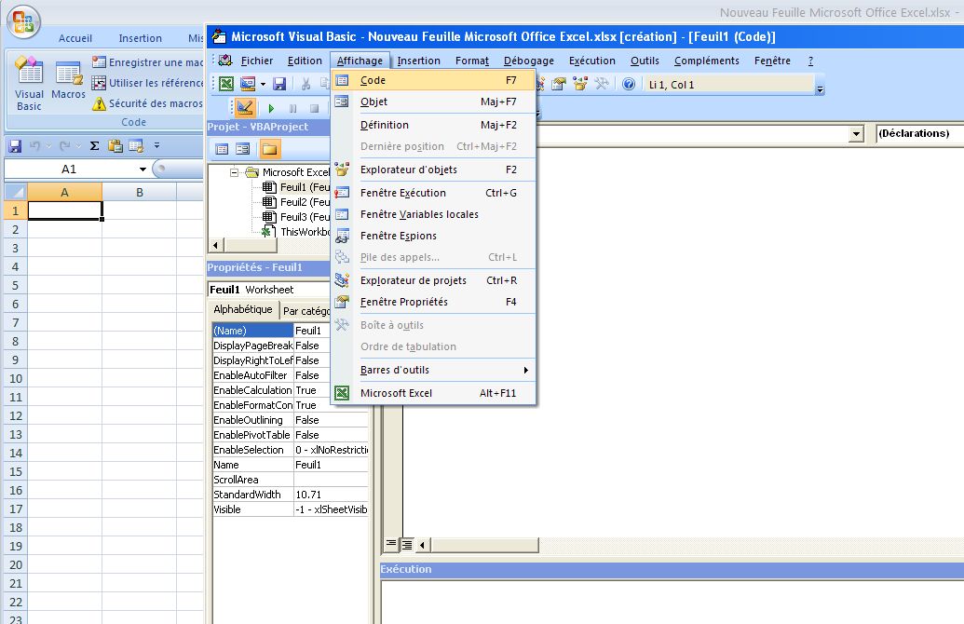The image size is (964, 624).
Task: Open the Insert UserForm dropdown arrow
Action: click(263, 84)
